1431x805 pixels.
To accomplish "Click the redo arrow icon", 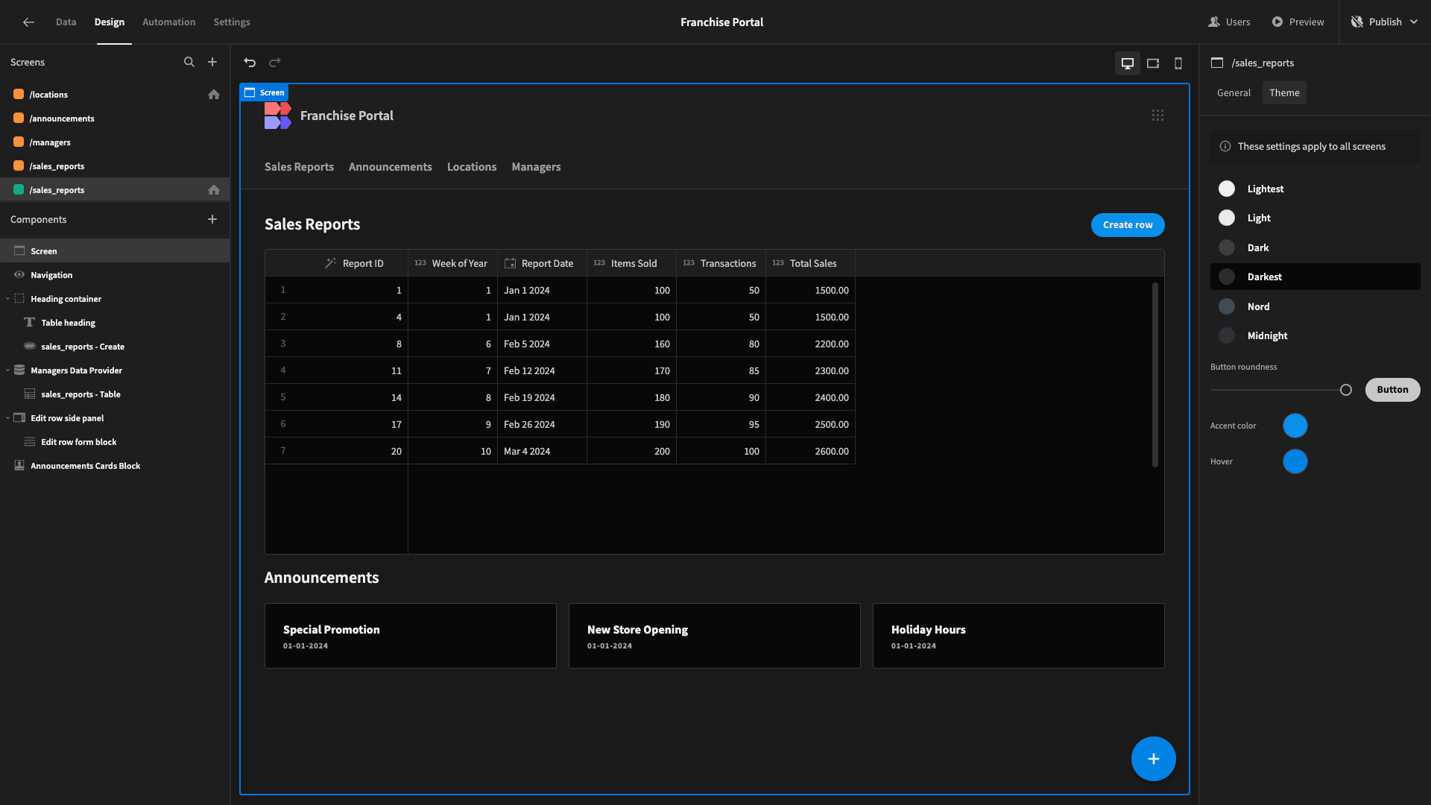I will pos(275,63).
